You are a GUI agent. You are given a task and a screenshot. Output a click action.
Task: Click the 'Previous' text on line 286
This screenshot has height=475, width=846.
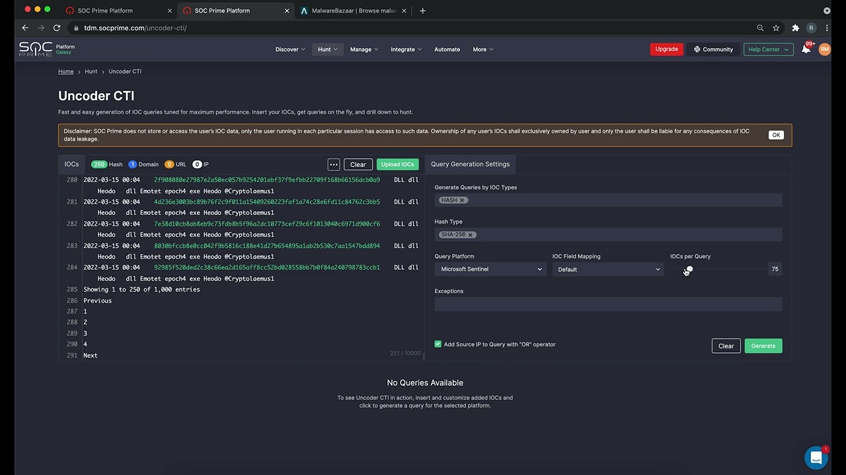(x=97, y=301)
